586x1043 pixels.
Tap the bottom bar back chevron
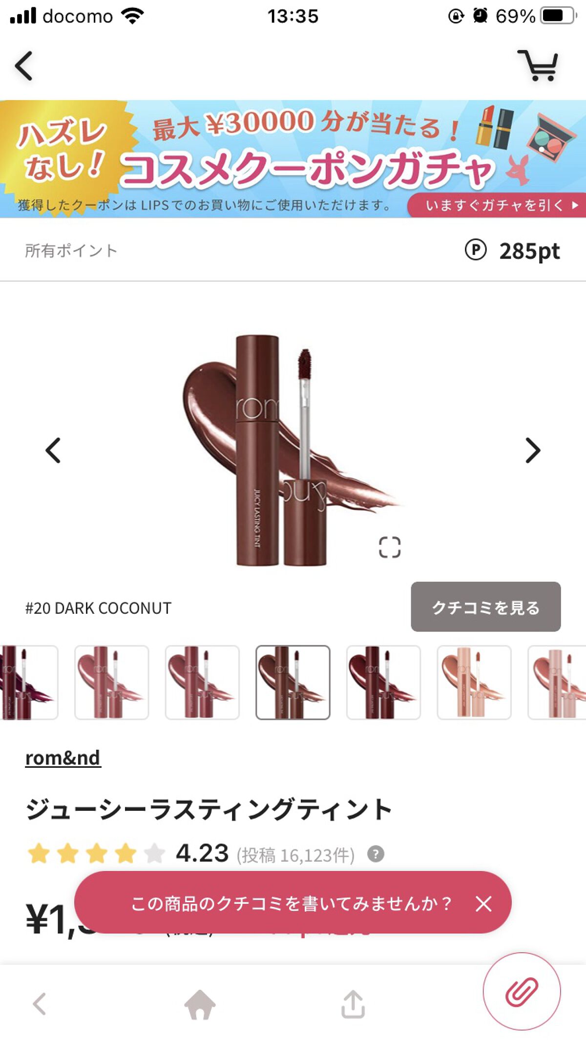pos(39,1004)
